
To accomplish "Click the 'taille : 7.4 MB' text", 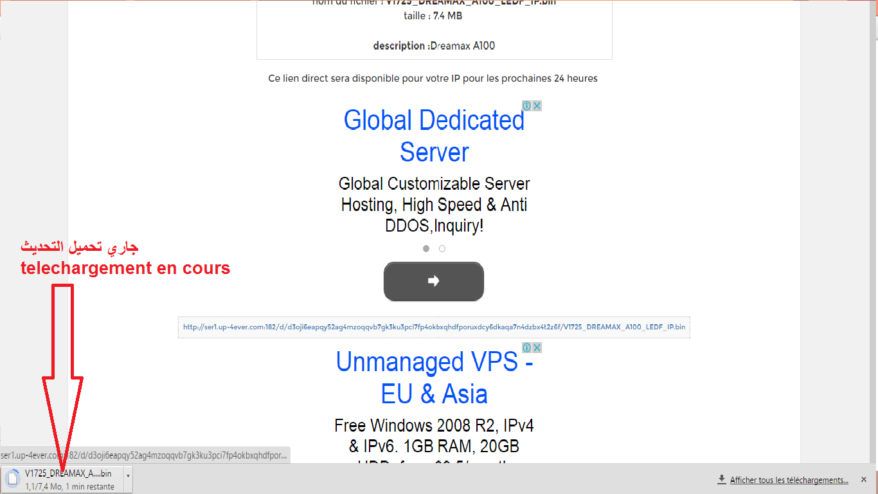I will (x=435, y=16).
